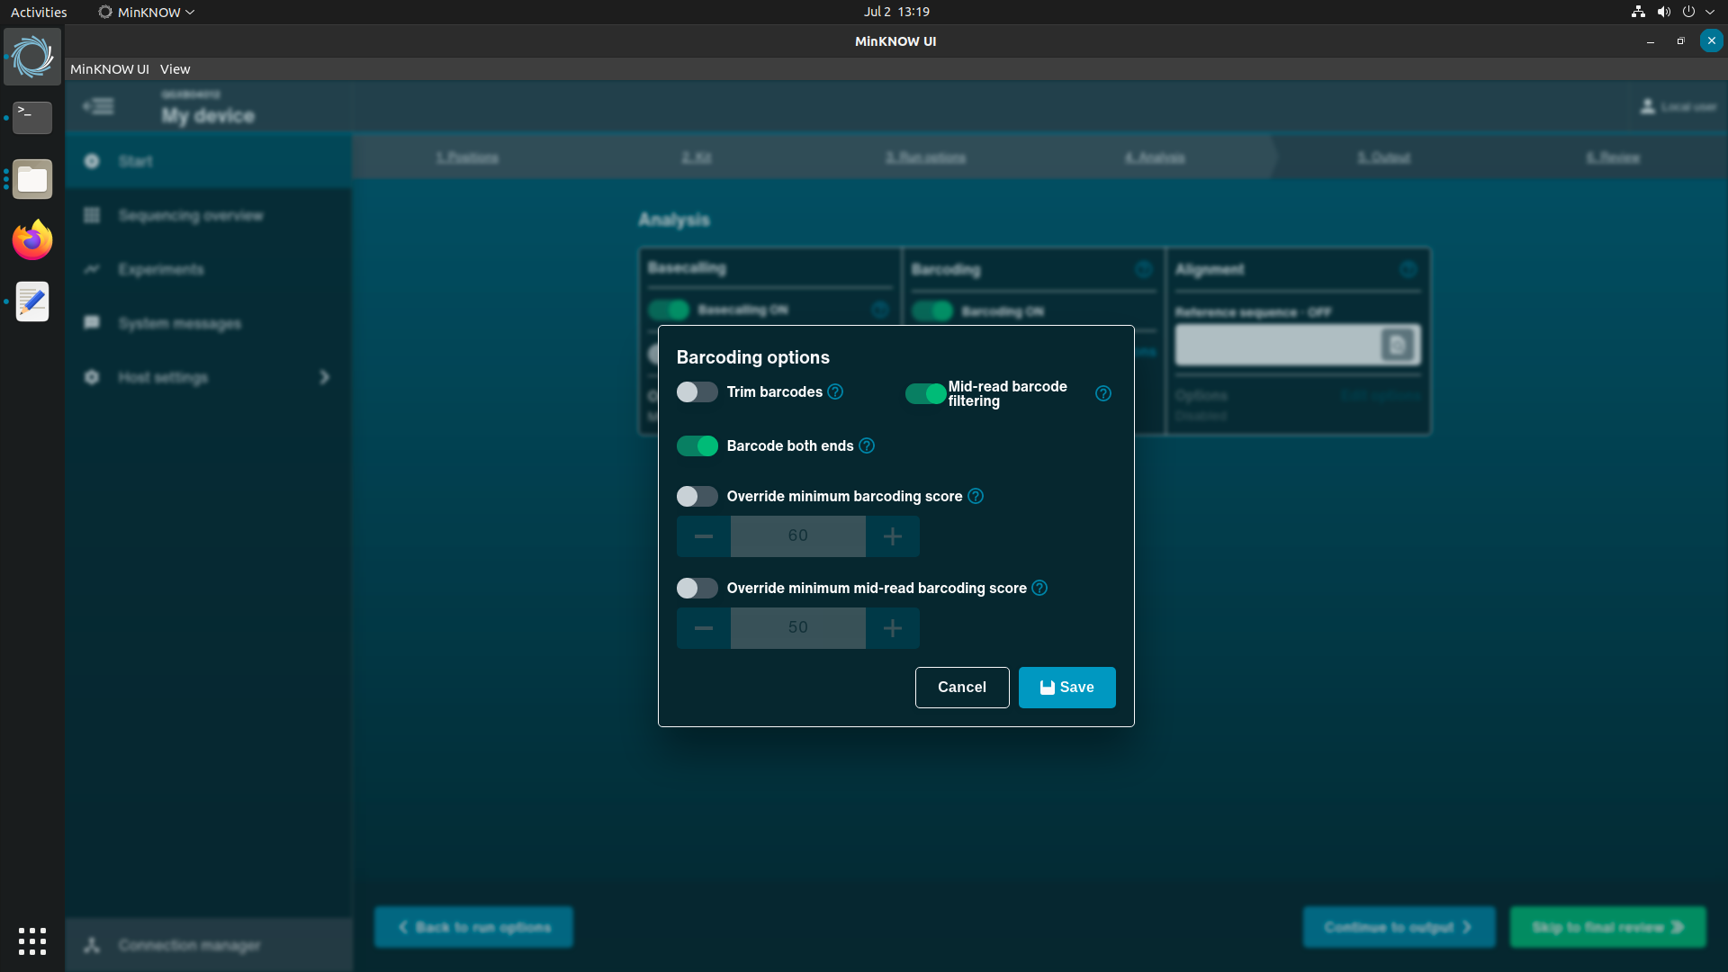Toggle the Barcoding ON switch in background
The image size is (1728, 972).
932,312
